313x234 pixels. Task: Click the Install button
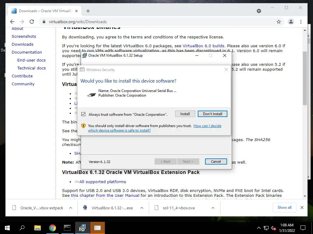point(185,114)
